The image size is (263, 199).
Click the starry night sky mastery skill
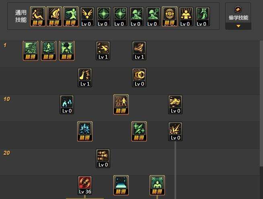tap(121, 185)
